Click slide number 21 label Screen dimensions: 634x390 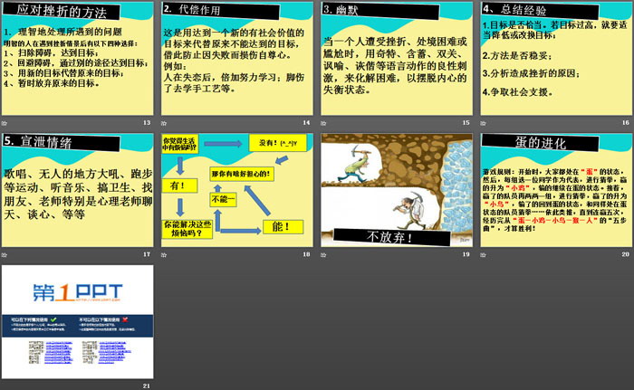pos(147,386)
